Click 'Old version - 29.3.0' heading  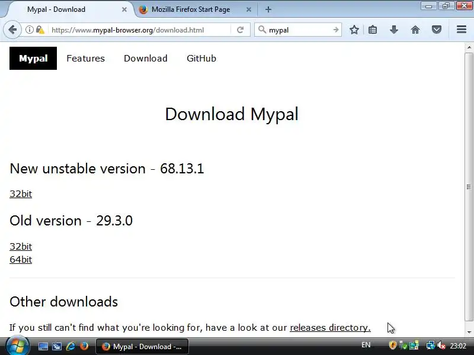pos(71,221)
